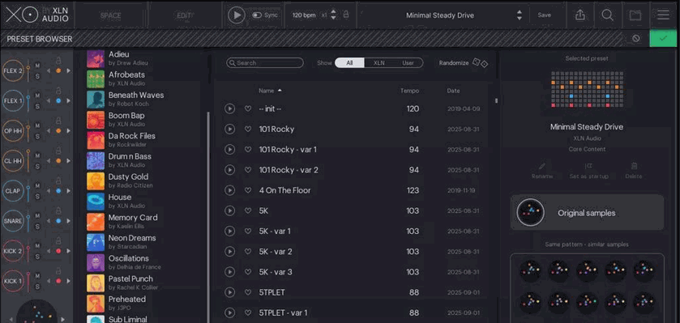Select next sample for CL HH channel
Viewport: 680px width, 323px height.
[x=69, y=160]
